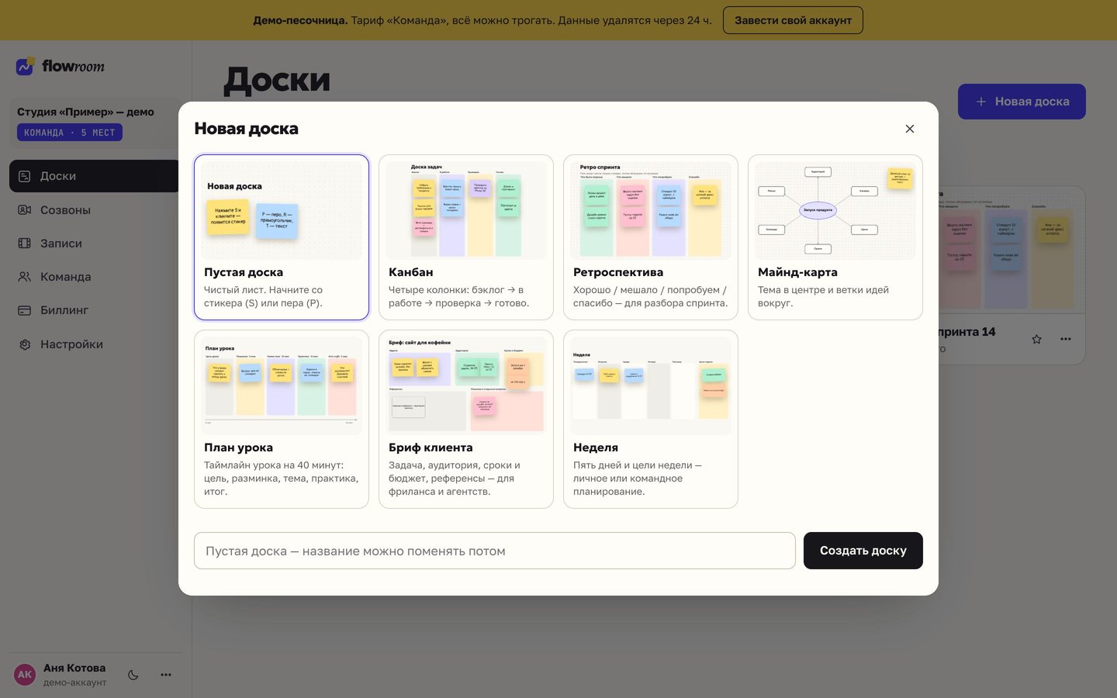Close the Новая доска dialog
Viewport: 1117px width, 698px height.
pyautogui.click(x=910, y=129)
